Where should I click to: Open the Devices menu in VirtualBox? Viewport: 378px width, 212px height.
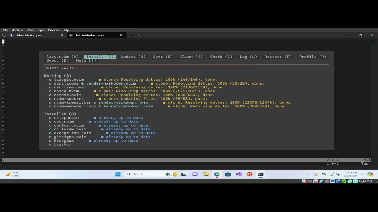pos(53,30)
